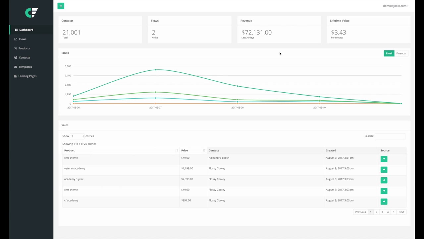Go to page 2 of sales
424x239 pixels.
click(376, 212)
